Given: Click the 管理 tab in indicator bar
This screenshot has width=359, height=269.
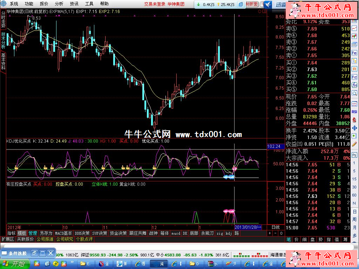Looking at the screenshot, I should click(x=33, y=233).
